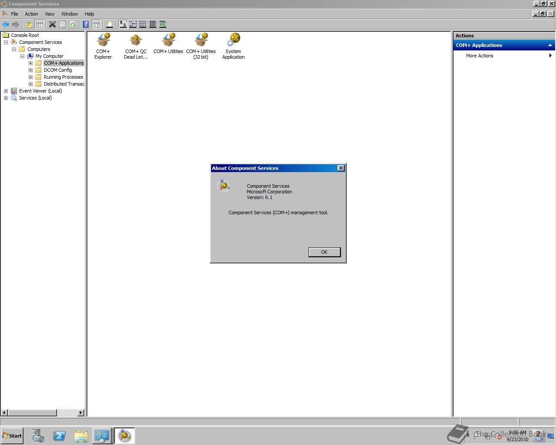
Task: Collapse the Component Services tree node
Action: pyautogui.click(x=6, y=42)
